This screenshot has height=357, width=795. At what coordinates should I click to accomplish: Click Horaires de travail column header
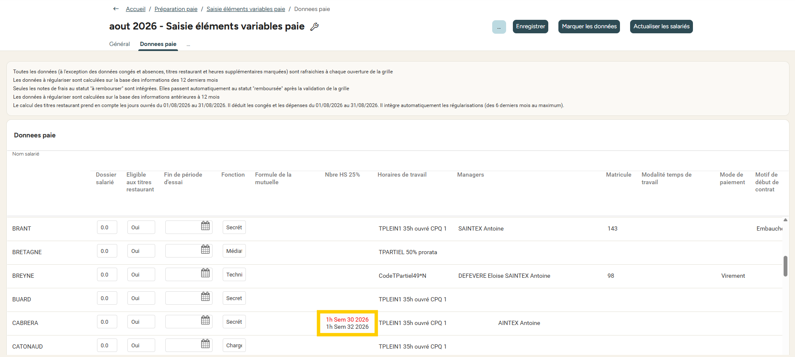click(402, 174)
